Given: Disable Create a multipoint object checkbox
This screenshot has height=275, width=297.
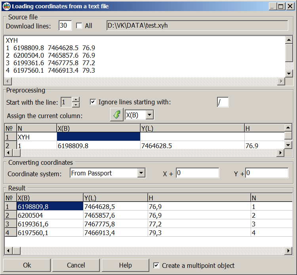Looking at the screenshot, I should (156, 266).
